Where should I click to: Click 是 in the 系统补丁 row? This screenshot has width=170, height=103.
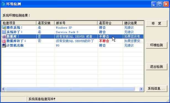tap(39, 32)
